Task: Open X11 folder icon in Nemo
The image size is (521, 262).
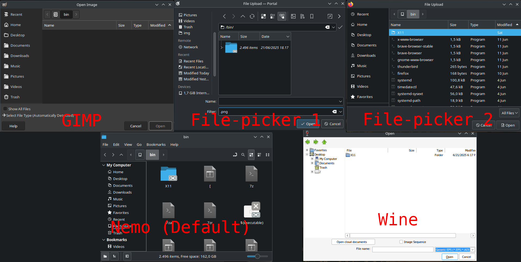Action: coord(169,174)
